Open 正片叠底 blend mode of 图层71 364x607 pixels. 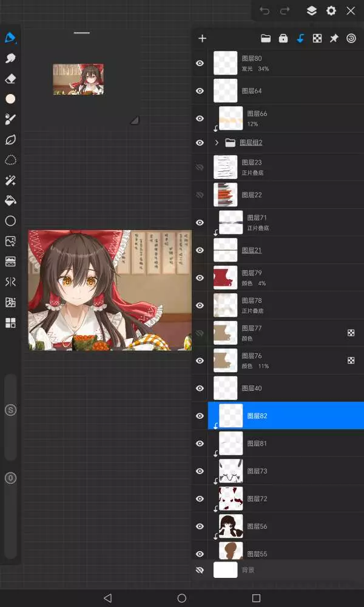click(x=258, y=228)
